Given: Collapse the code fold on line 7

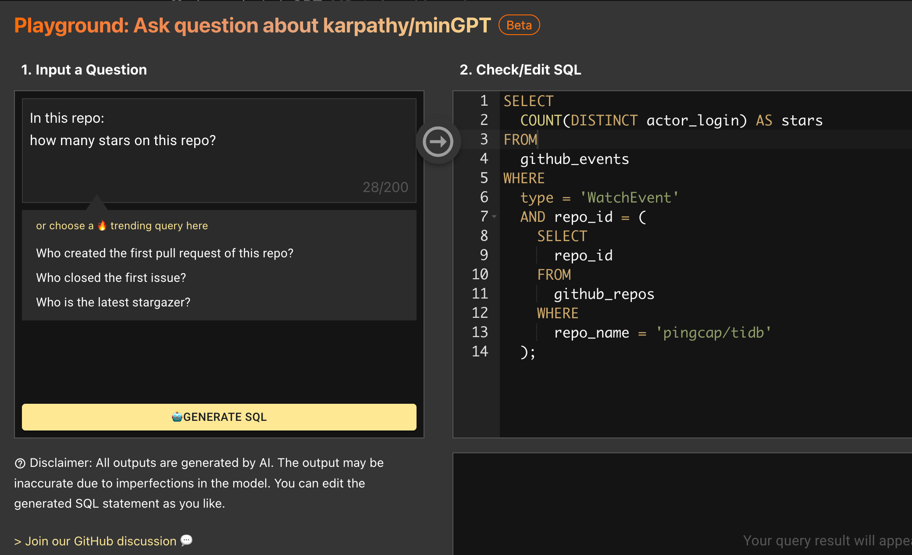Looking at the screenshot, I should pyautogui.click(x=495, y=217).
